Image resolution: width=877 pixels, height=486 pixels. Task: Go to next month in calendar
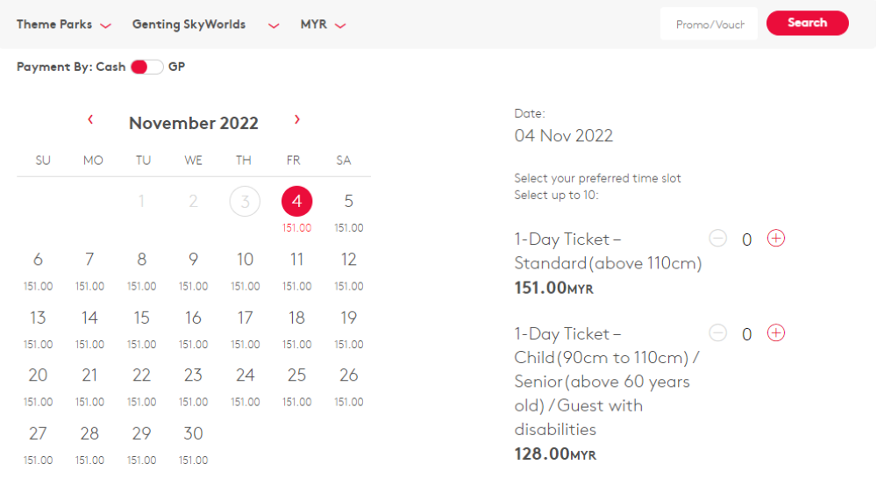coord(297,119)
